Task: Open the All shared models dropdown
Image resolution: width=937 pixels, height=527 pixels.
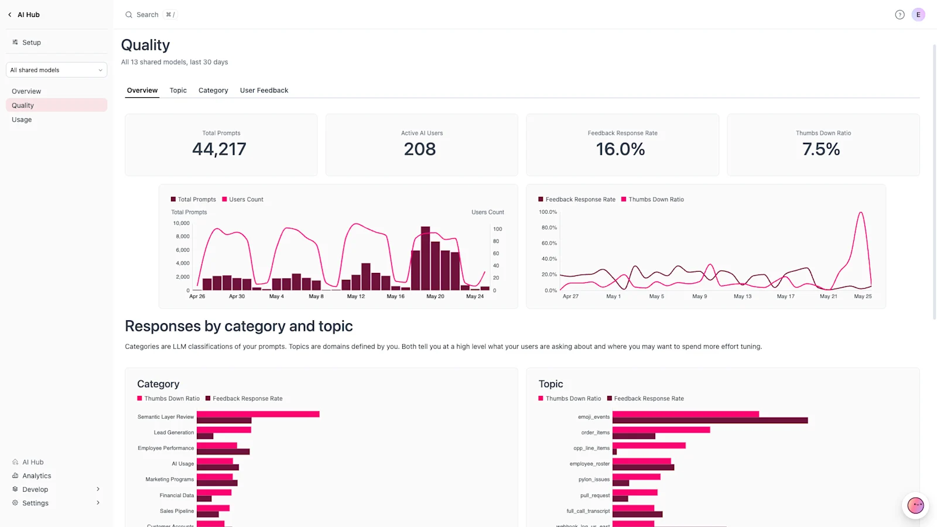Action: pos(56,70)
